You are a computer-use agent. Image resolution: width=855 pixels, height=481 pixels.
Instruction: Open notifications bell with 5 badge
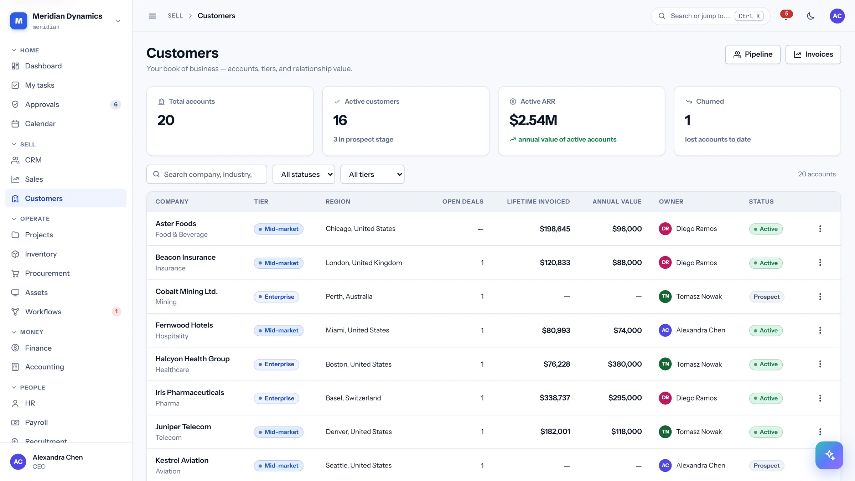click(786, 16)
